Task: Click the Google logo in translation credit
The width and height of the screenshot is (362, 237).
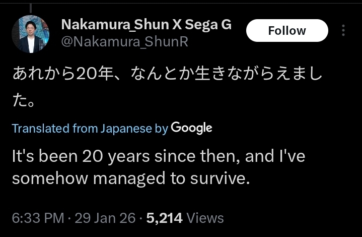Action: [191, 128]
